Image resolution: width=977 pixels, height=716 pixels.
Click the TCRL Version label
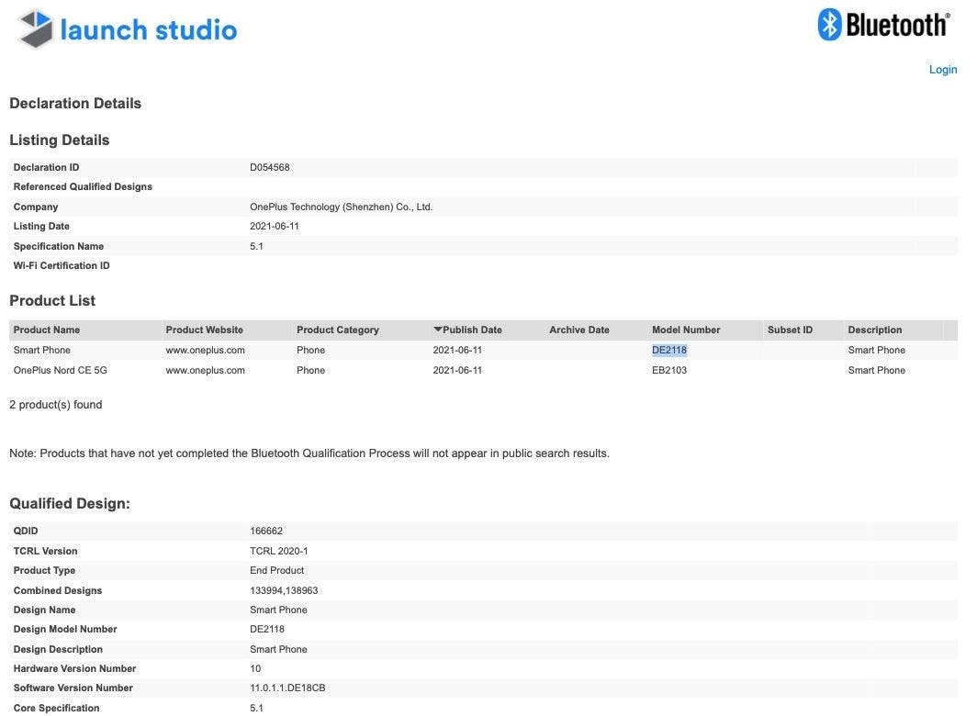[x=46, y=551]
